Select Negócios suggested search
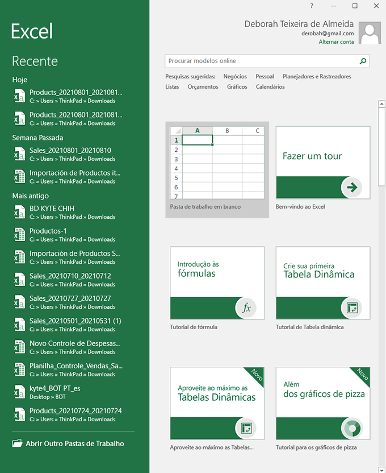Viewport: 386px width, 473px height. pyautogui.click(x=235, y=77)
